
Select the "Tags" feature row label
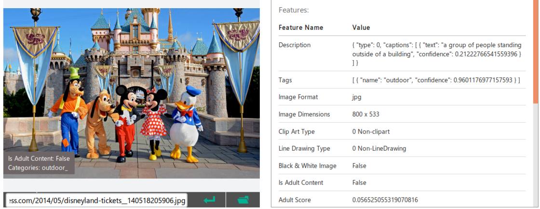(285, 80)
